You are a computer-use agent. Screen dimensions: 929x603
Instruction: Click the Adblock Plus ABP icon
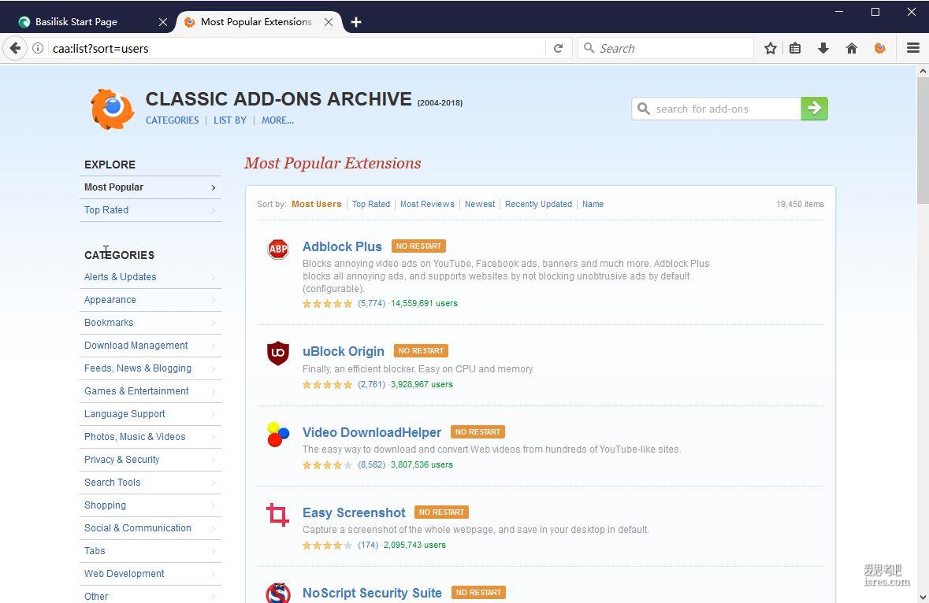tap(278, 249)
